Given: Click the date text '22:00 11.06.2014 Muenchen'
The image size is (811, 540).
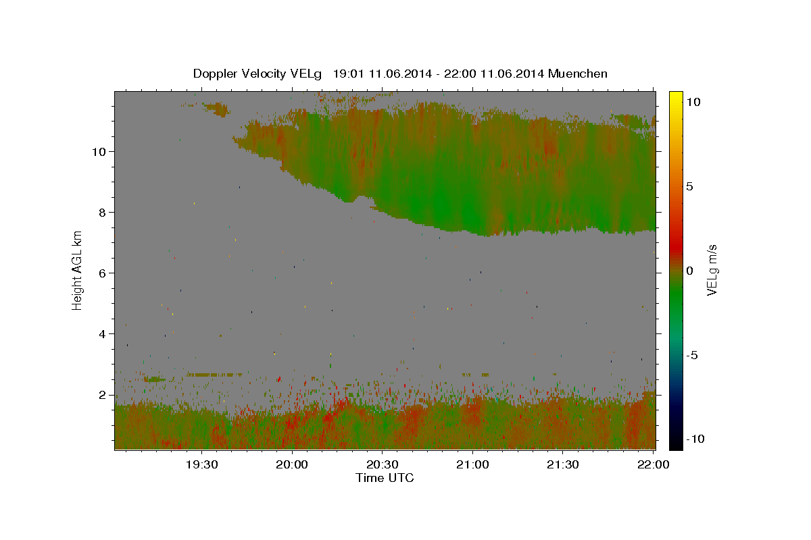Looking at the screenshot, I should tap(525, 74).
